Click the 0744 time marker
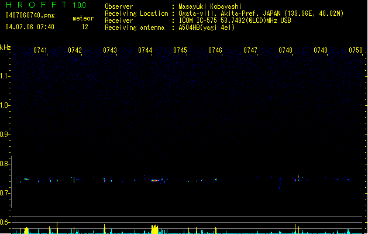Image resolution: width=368 pixels, height=234 pixels. (x=145, y=50)
